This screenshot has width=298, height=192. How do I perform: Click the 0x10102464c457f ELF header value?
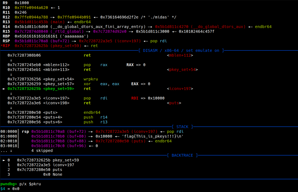pos(196,31)
